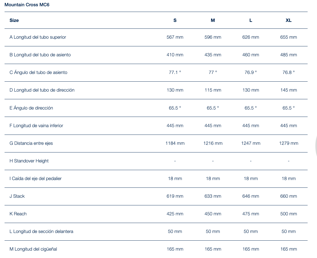Click the 'A Longitud del tubo superior' row label
The width and height of the screenshot is (317, 258).
pyautogui.click(x=38, y=37)
